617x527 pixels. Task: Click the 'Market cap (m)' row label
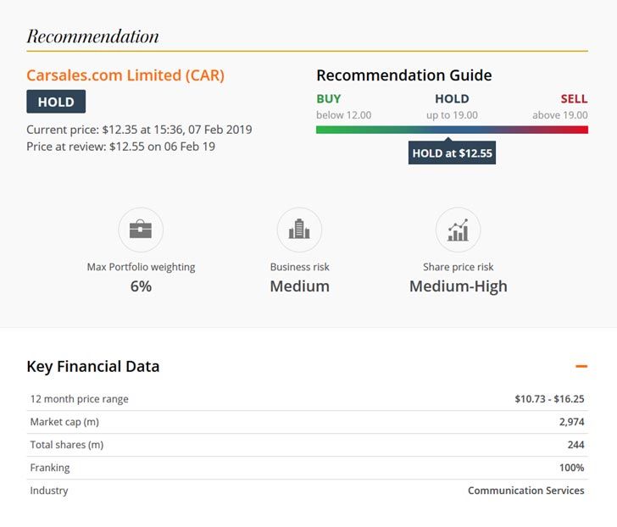[64, 422]
